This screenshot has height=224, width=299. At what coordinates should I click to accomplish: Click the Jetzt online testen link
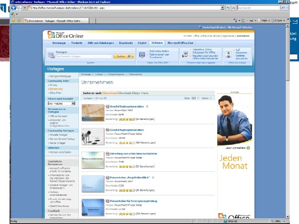tap(159, 51)
